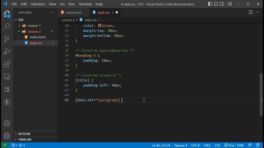This screenshot has height=148, width=264.
Task: Click the Port : 5500 live server button
Action: click(234, 145)
